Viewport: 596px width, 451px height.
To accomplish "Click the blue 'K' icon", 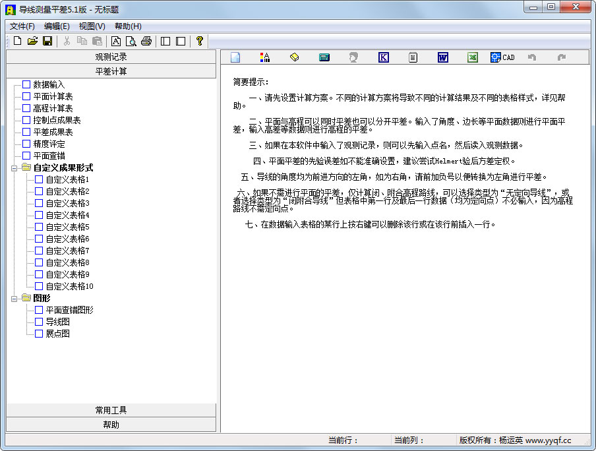I will coord(384,57).
